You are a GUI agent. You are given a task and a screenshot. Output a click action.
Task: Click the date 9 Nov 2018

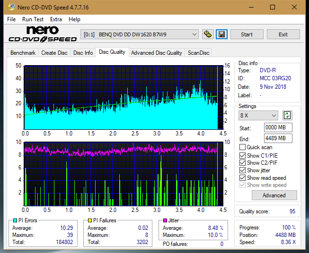tap(273, 87)
